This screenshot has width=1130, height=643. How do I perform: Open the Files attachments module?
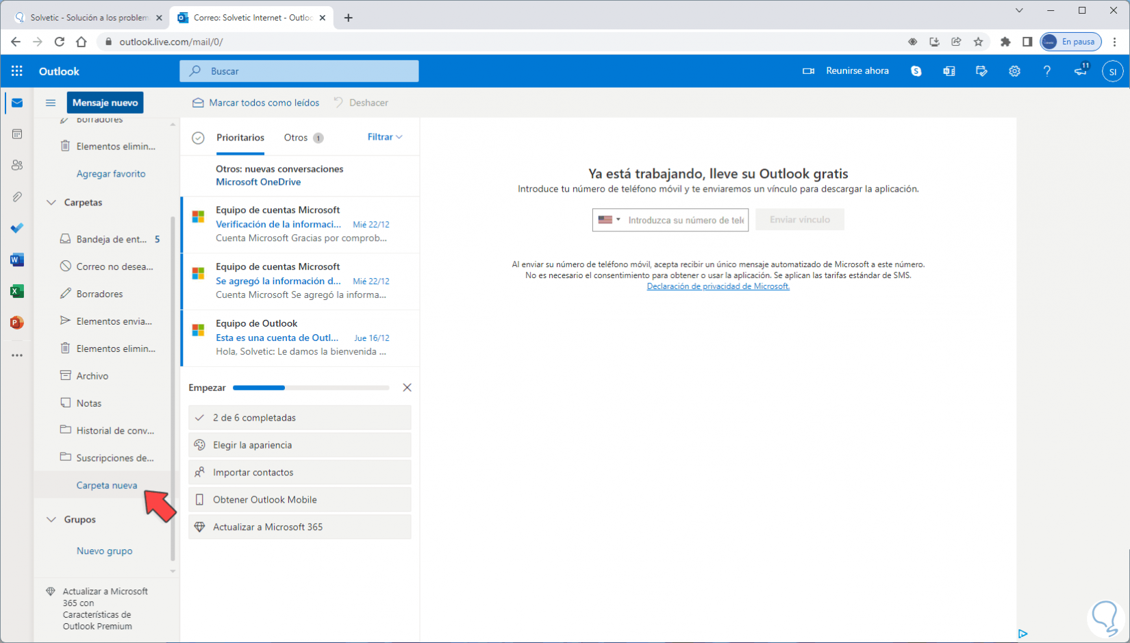[17, 197]
